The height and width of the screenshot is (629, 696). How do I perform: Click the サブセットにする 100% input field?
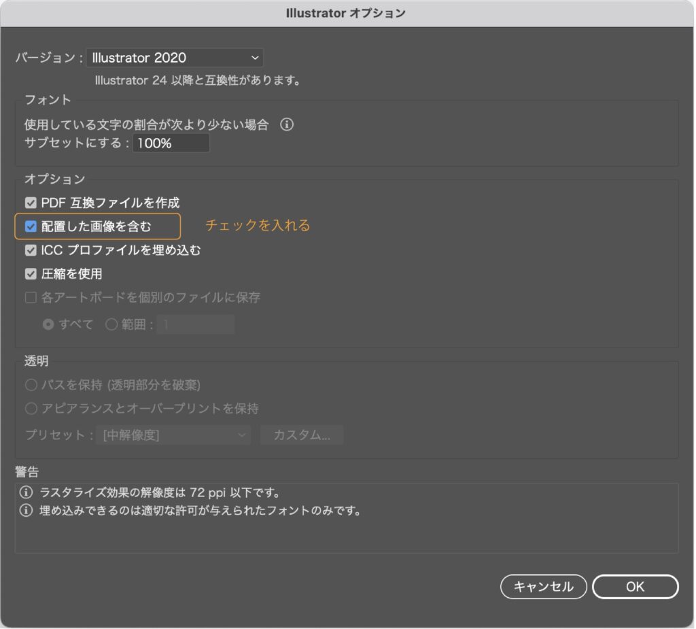tap(171, 143)
